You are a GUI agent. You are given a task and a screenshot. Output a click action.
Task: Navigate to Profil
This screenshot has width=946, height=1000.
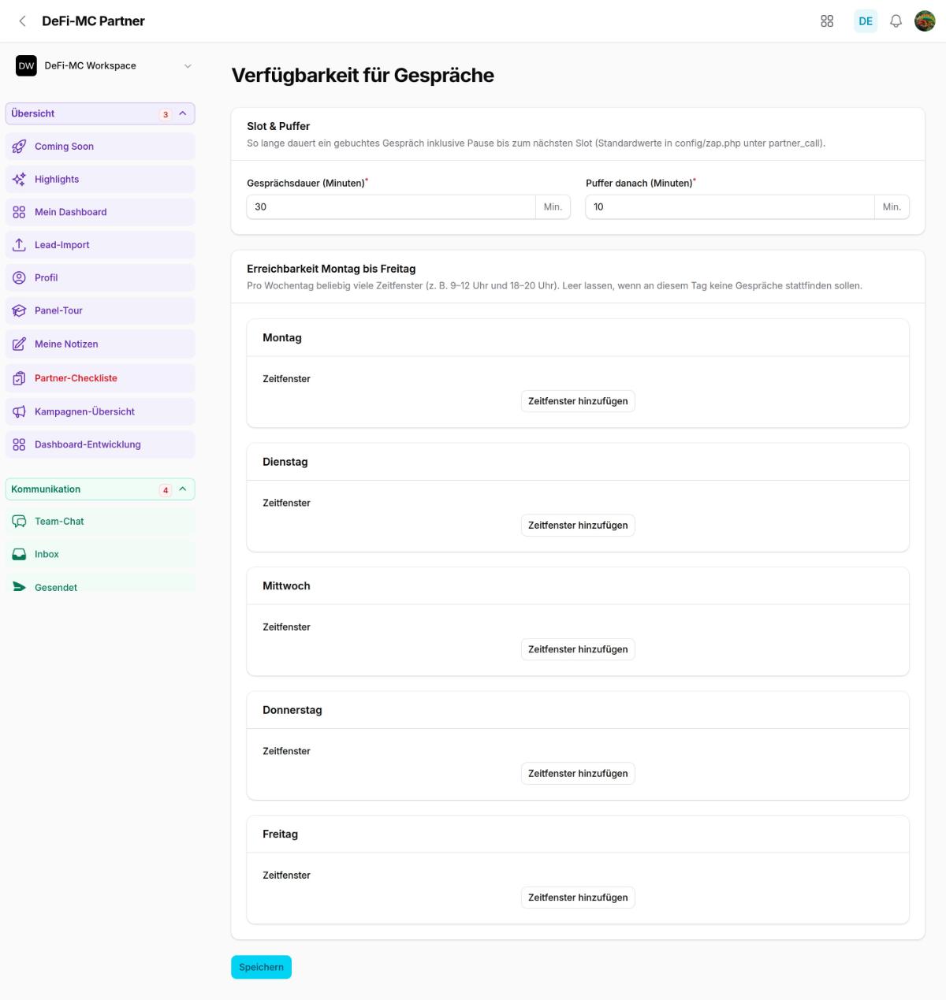pos(100,278)
